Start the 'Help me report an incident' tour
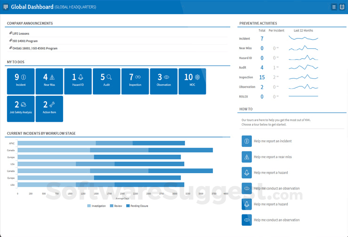The height and width of the screenshot is (237, 348). coord(272,141)
